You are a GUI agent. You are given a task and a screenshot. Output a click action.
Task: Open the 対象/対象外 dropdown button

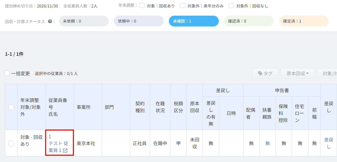pos(327,73)
